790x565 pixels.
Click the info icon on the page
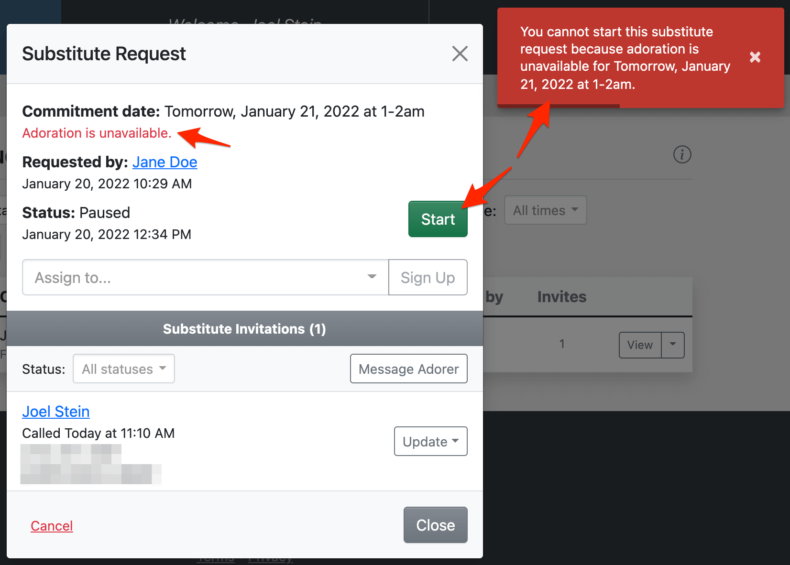coord(682,154)
